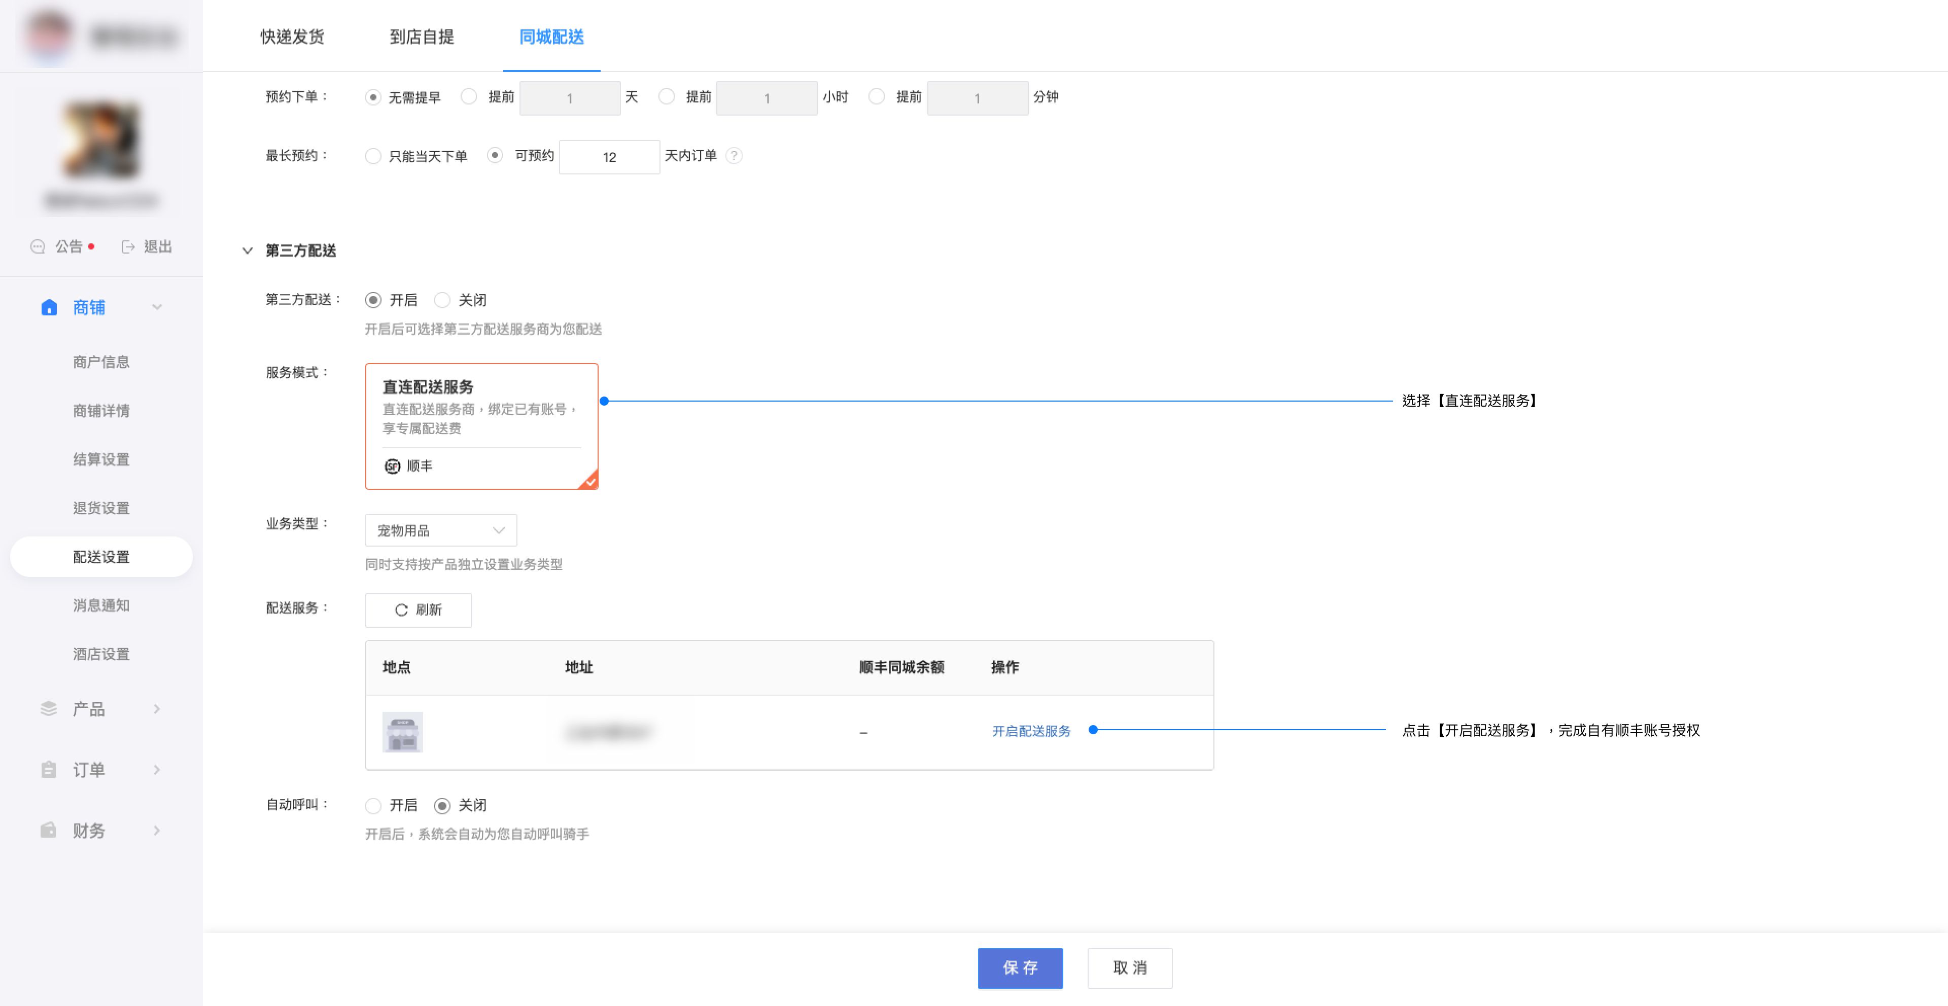Switch to the 快递发货 tab

pyautogui.click(x=292, y=37)
